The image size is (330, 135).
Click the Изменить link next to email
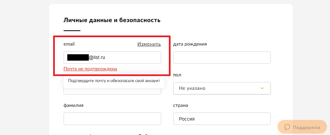point(149,44)
